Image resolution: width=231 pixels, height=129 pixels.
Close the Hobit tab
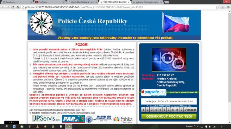click(96, 2)
